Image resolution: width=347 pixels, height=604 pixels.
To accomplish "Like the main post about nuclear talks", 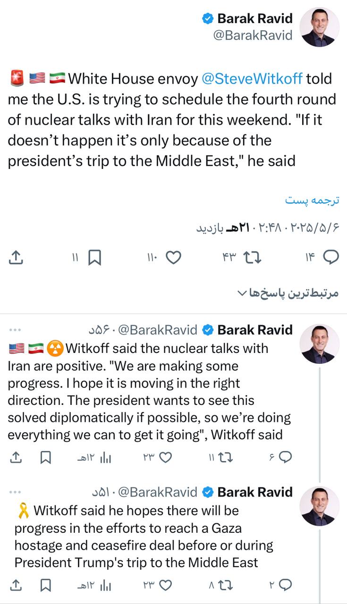I will pyautogui.click(x=174, y=257).
